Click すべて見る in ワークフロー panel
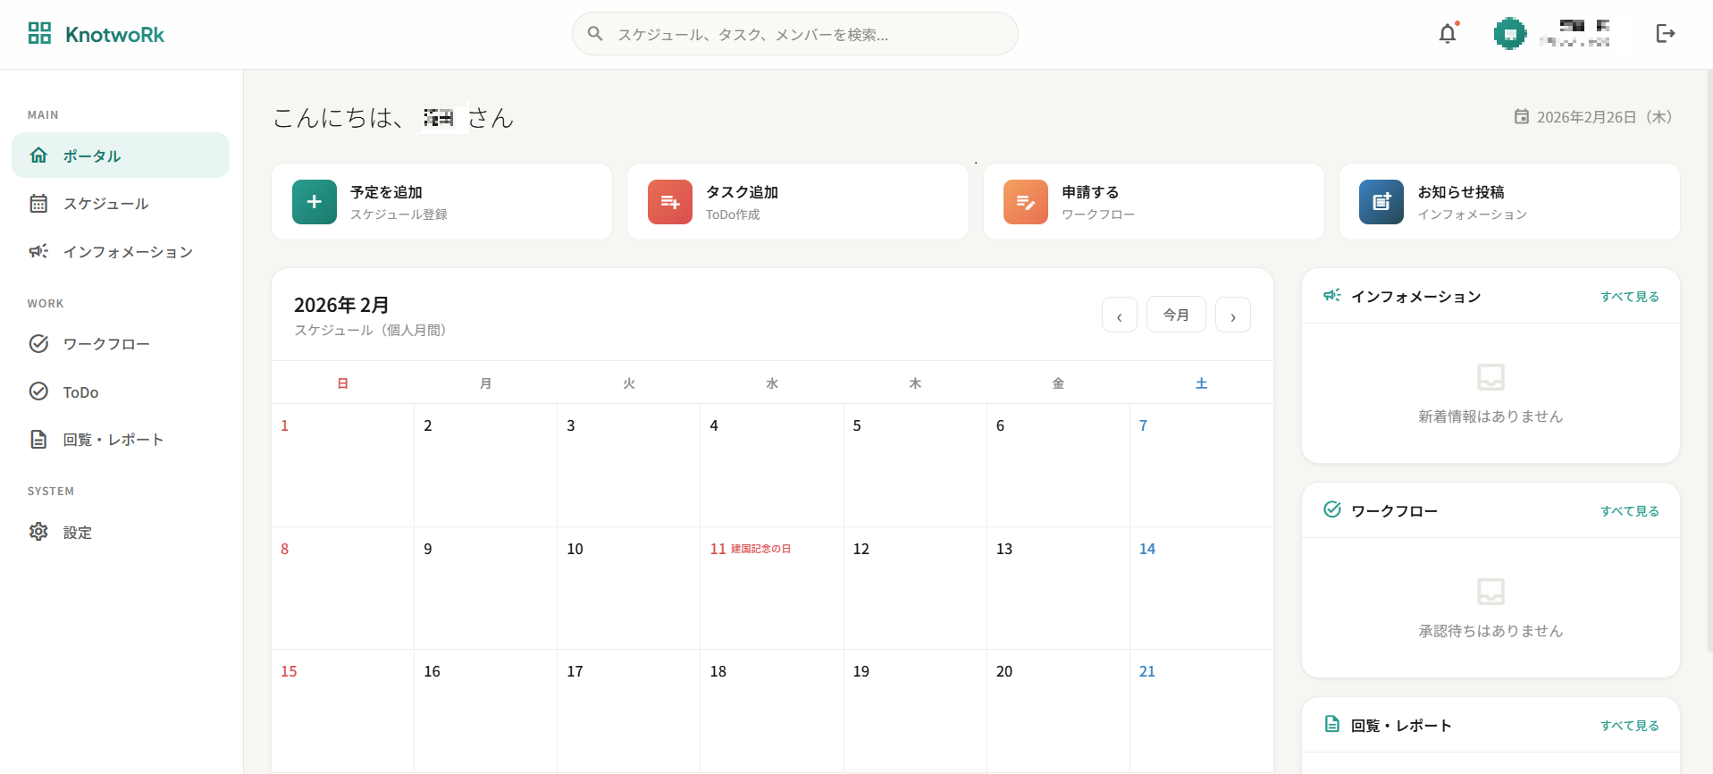Viewport: 1713px width, 774px height. 1629,511
